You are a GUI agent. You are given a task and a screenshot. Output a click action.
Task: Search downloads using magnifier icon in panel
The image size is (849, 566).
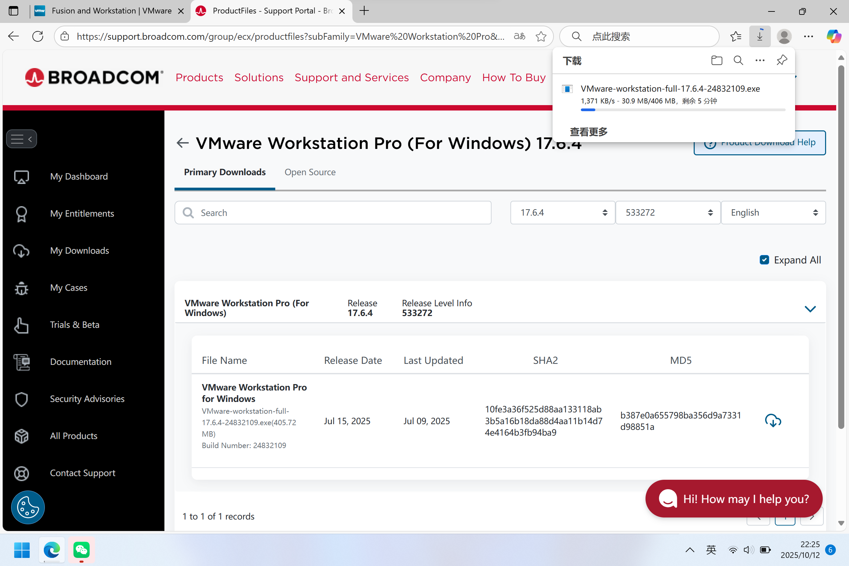(738, 60)
